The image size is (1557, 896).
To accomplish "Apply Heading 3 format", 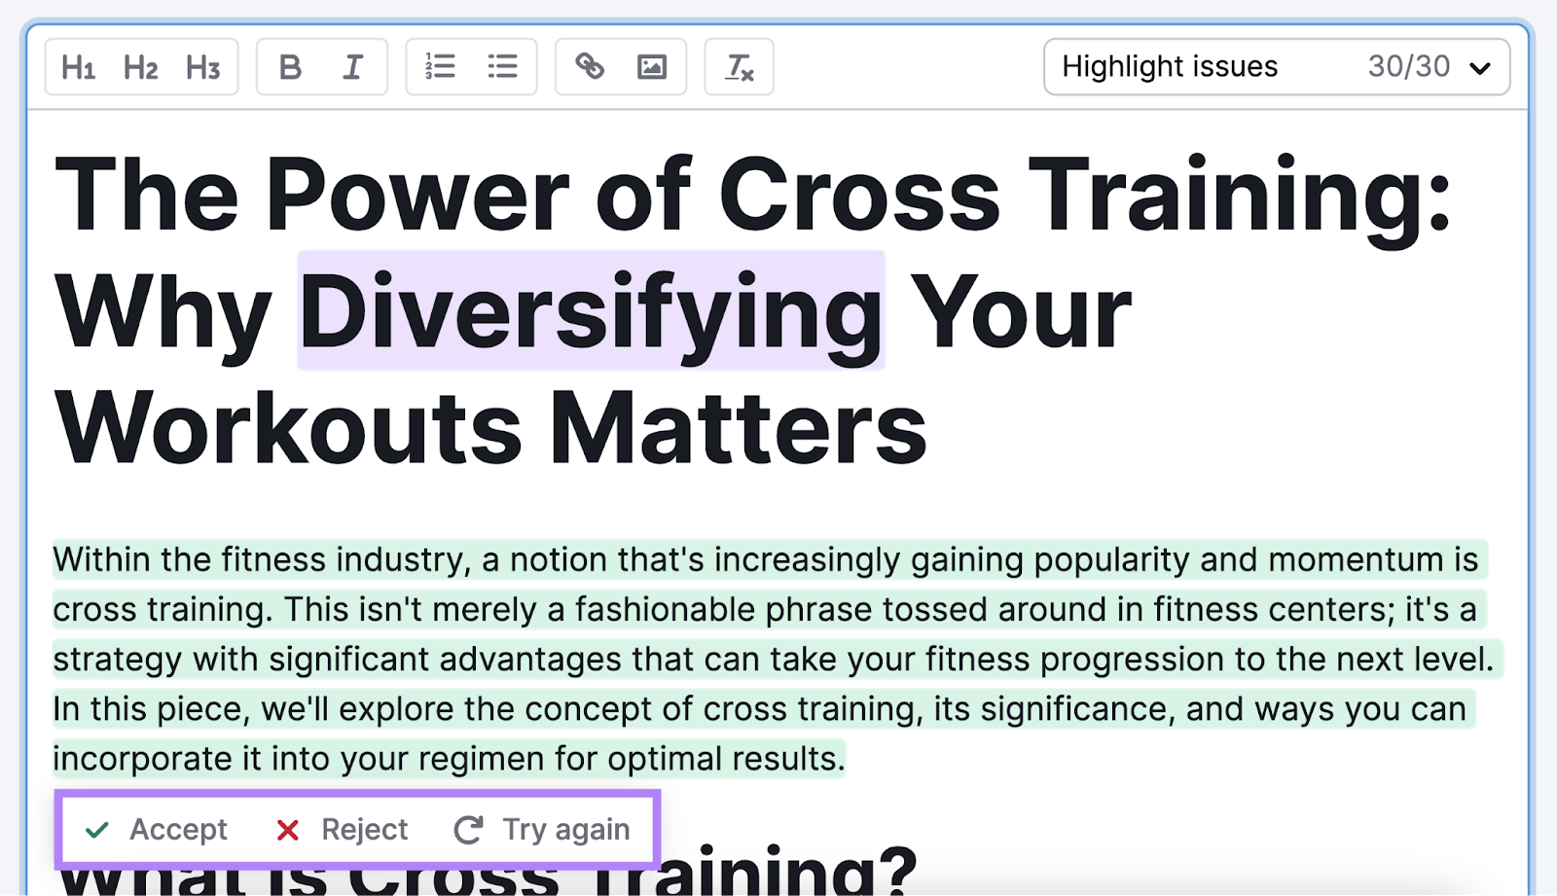I will 203,67.
